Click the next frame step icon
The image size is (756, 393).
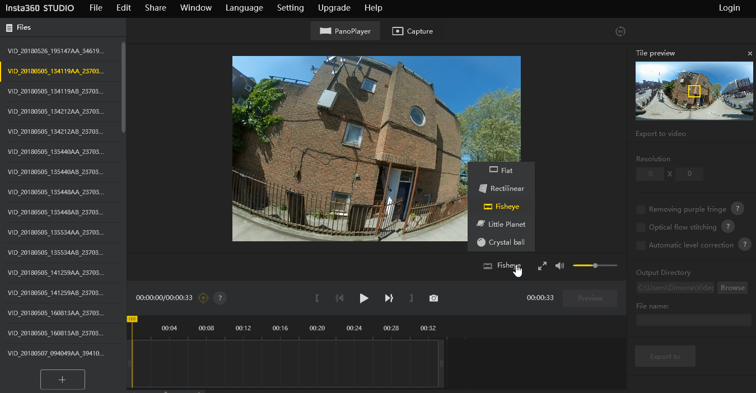(x=389, y=298)
